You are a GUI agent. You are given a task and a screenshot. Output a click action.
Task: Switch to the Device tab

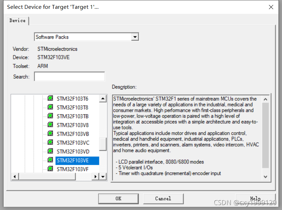pyautogui.click(x=17, y=21)
